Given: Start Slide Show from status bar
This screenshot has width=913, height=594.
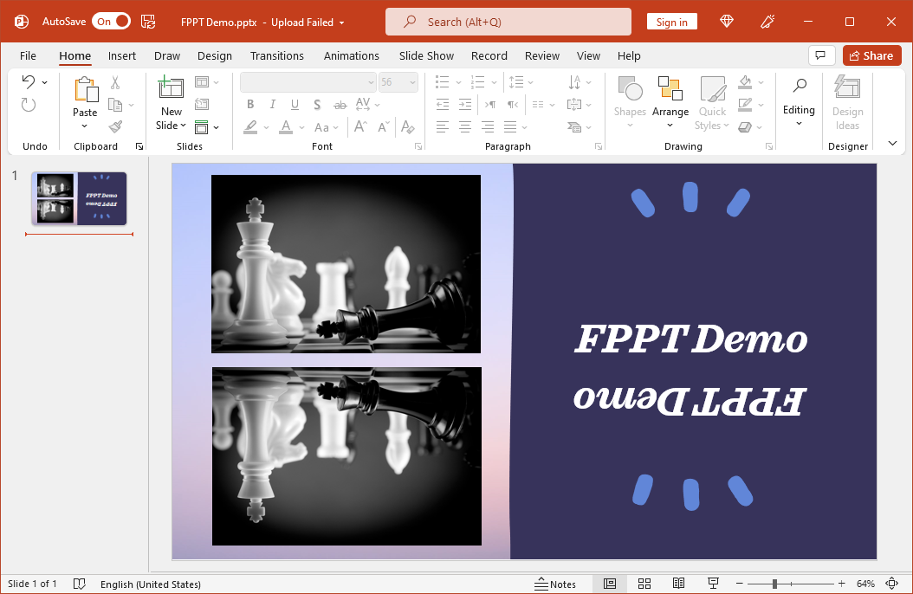Looking at the screenshot, I should tap(713, 584).
